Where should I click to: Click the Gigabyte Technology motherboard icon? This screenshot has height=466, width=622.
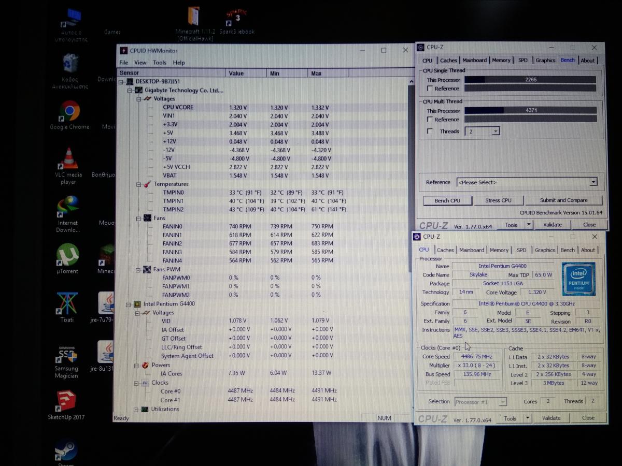tap(138, 90)
